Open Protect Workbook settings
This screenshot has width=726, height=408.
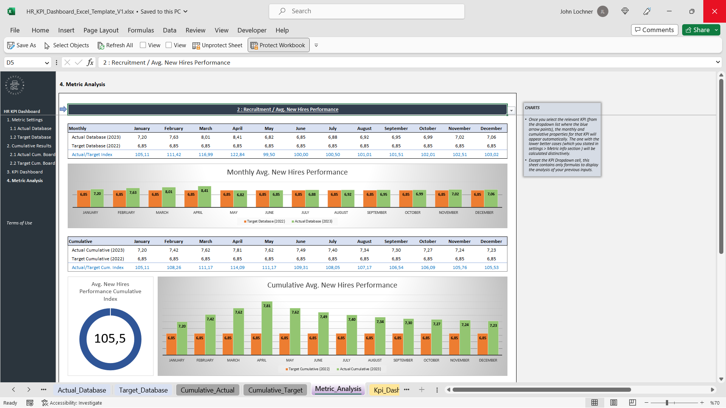pos(278,45)
